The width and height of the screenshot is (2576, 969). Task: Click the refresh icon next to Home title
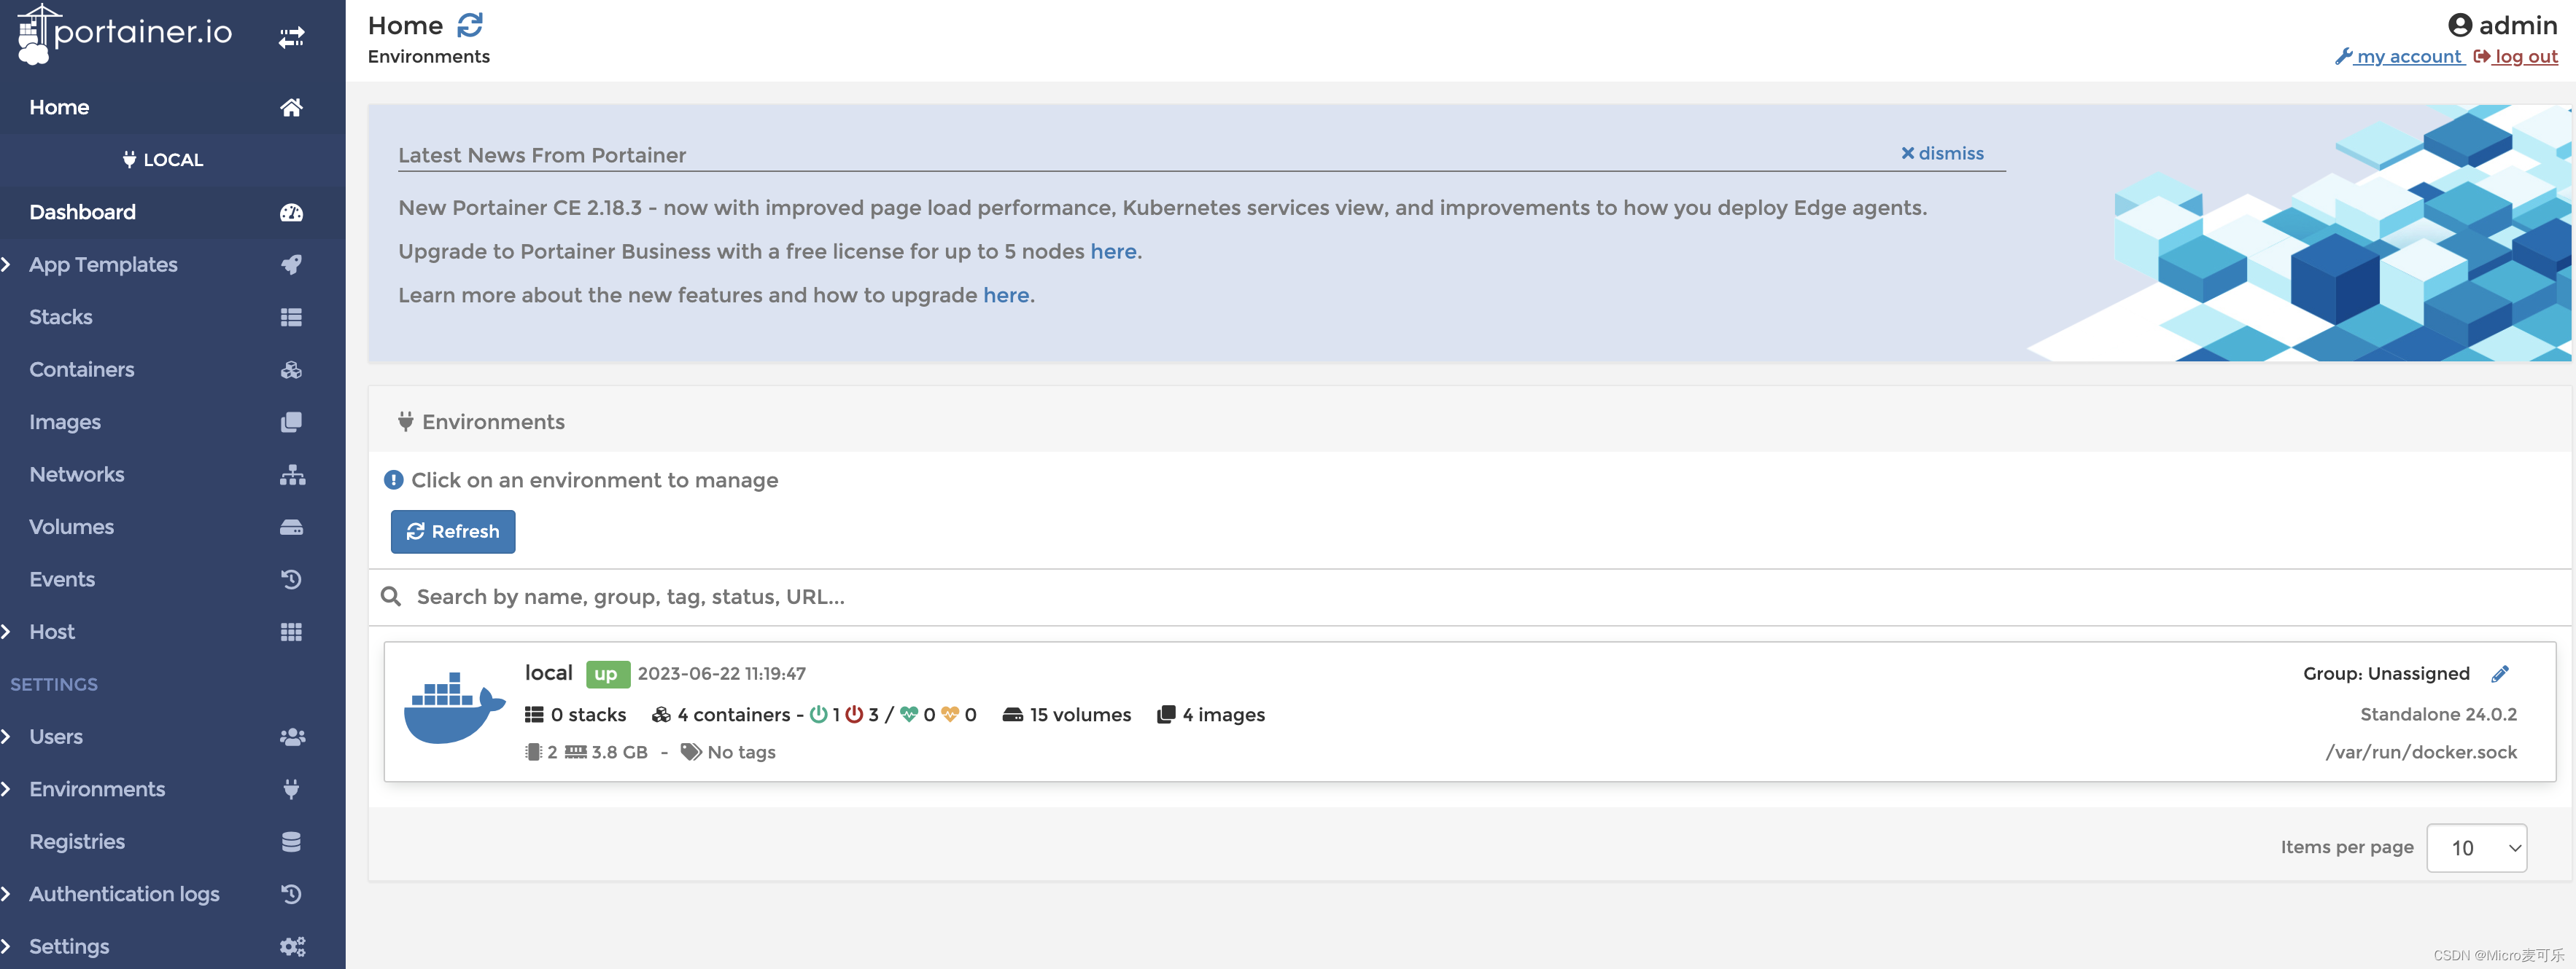click(470, 25)
